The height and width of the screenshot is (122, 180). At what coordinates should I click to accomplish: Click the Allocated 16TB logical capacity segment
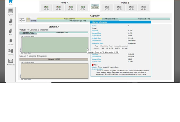(110, 19)
